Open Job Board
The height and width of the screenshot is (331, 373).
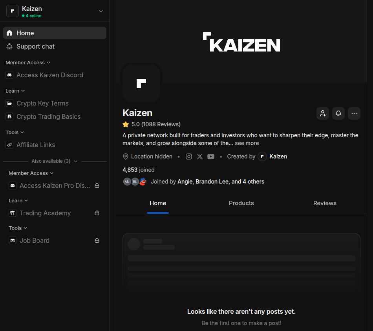pyautogui.click(x=55, y=241)
